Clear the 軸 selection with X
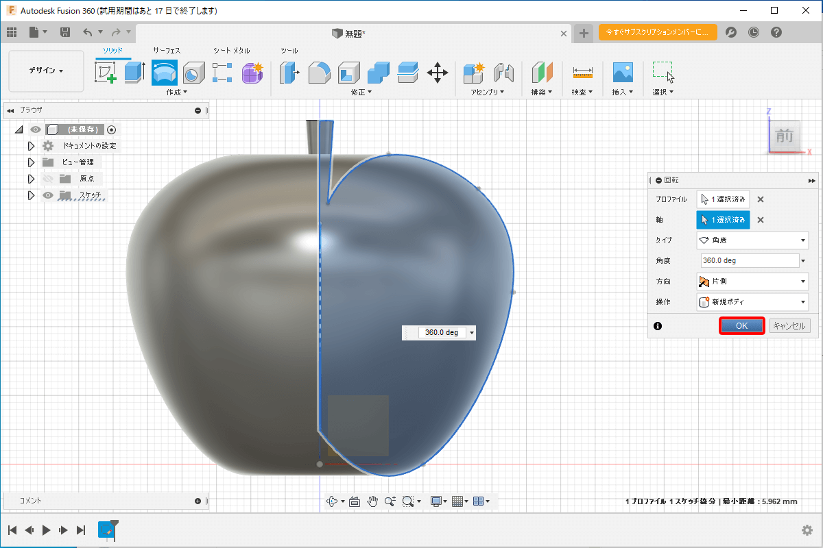Viewport: 823px width, 548px height. tap(761, 220)
